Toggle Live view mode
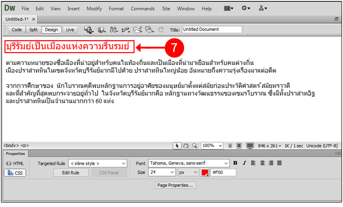This screenshot has width=343, height=207. [70, 30]
